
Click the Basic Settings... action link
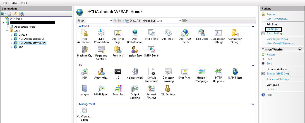276,33
